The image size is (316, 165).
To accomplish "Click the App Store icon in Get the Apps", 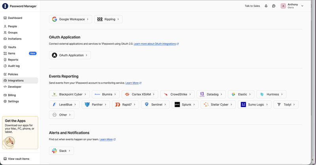I will tap(9, 141).
